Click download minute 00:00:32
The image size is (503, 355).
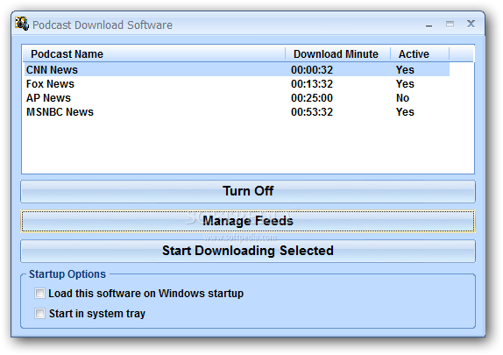point(312,70)
